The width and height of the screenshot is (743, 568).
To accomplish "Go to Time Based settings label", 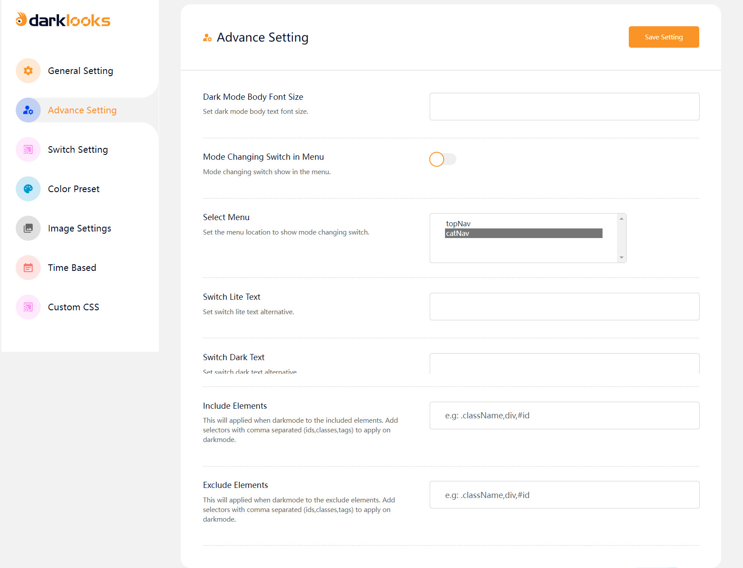I will (x=72, y=268).
